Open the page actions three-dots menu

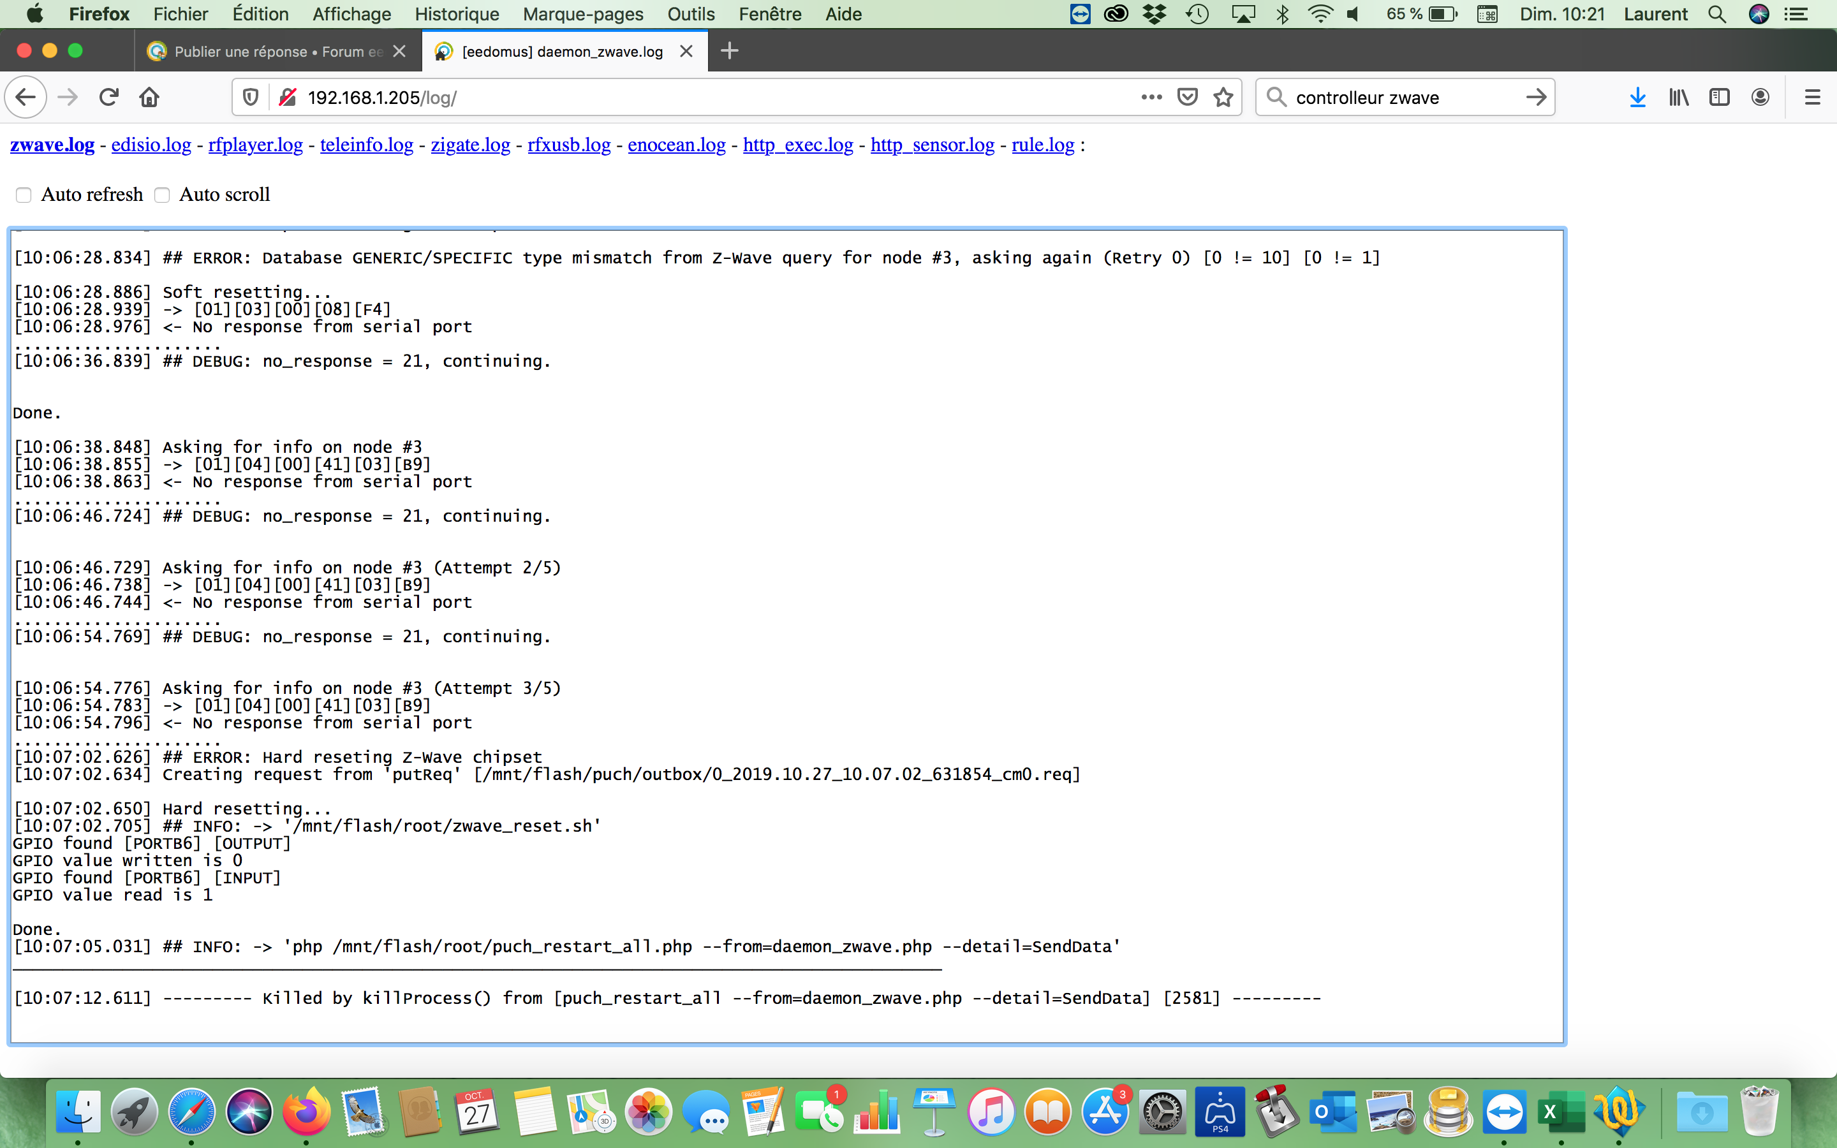1151,97
